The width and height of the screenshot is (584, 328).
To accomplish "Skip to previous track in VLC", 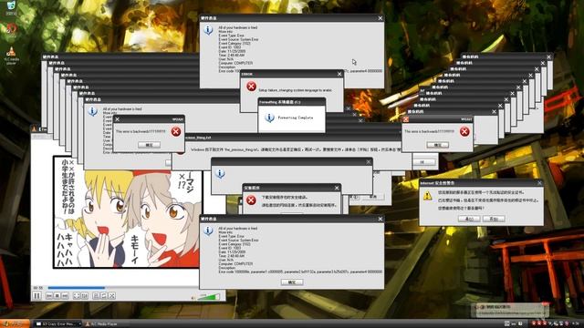I will [x=49, y=296].
